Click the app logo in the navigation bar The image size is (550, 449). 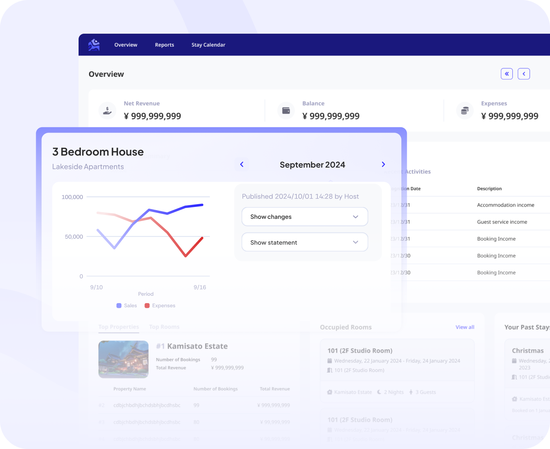point(94,45)
